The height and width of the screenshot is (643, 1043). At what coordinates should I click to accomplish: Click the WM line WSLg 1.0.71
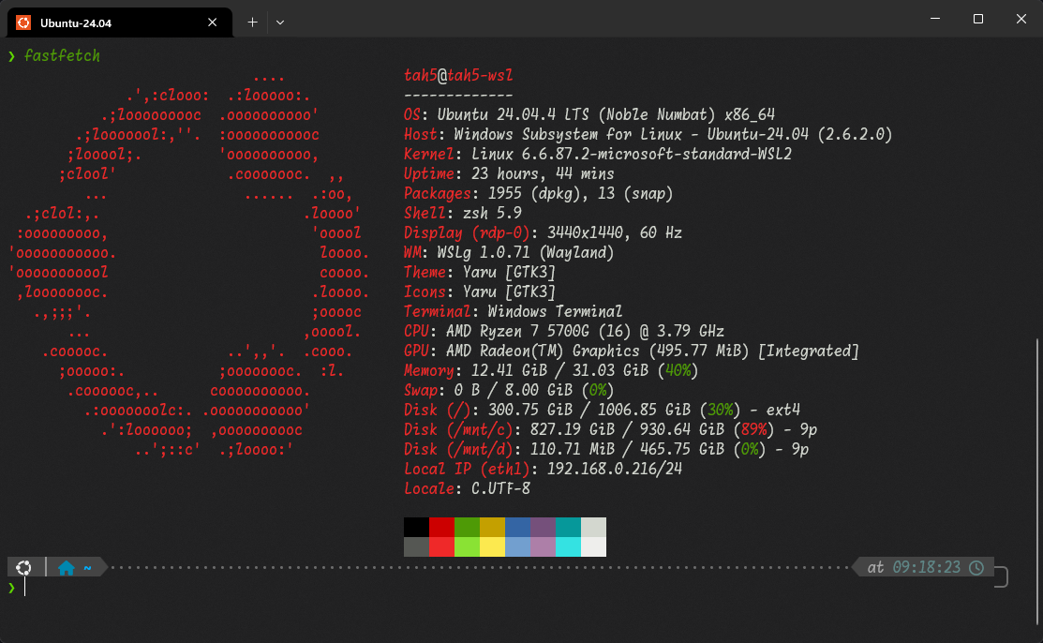pos(509,252)
